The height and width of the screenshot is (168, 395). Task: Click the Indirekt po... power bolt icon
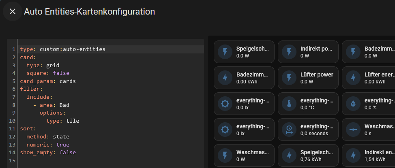tap(289, 52)
